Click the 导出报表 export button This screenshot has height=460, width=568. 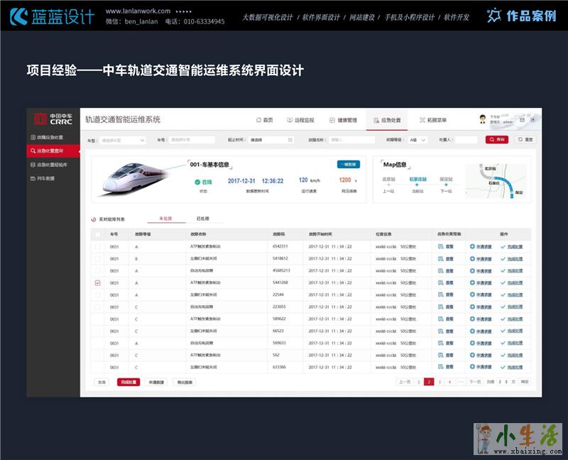tap(184, 382)
